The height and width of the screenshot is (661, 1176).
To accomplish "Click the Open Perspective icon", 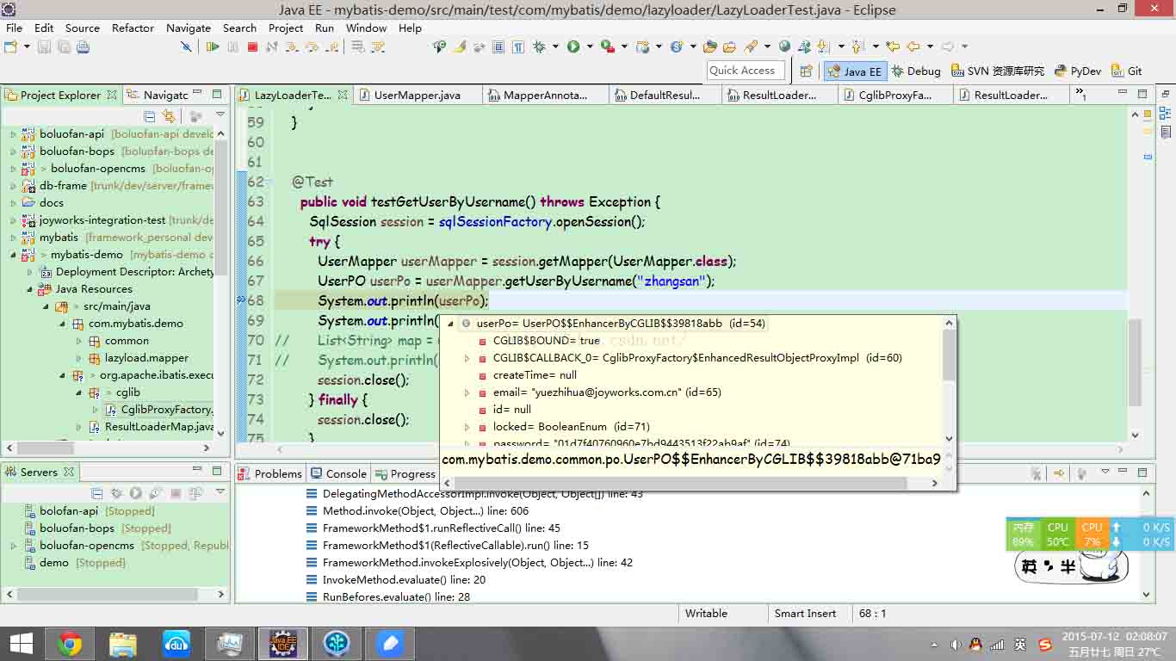I will [x=806, y=71].
